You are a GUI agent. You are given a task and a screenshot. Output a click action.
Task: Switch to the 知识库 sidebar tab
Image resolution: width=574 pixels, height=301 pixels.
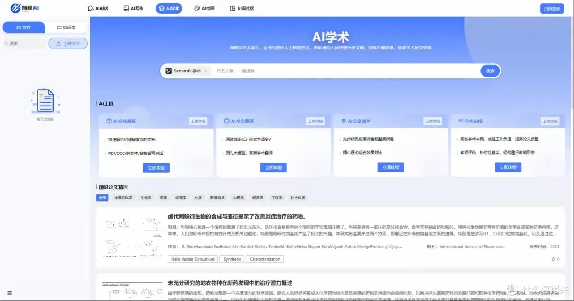tap(66, 28)
